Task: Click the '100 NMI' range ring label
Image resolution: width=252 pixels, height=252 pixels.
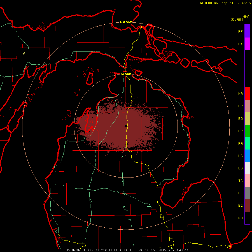Action: [x=126, y=22]
